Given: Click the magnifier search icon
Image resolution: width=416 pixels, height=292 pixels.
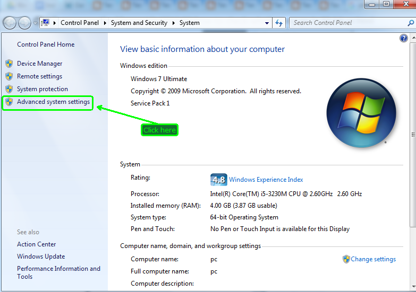Looking at the screenshot, I should pyautogui.click(x=411, y=23).
